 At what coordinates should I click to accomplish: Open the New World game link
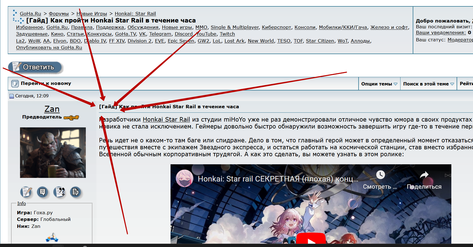tap(261, 41)
